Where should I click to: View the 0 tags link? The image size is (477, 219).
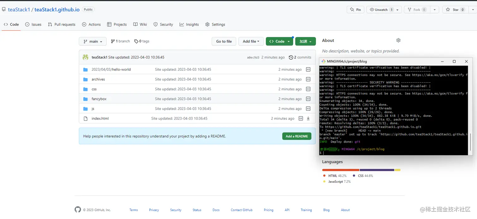(x=142, y=41)
